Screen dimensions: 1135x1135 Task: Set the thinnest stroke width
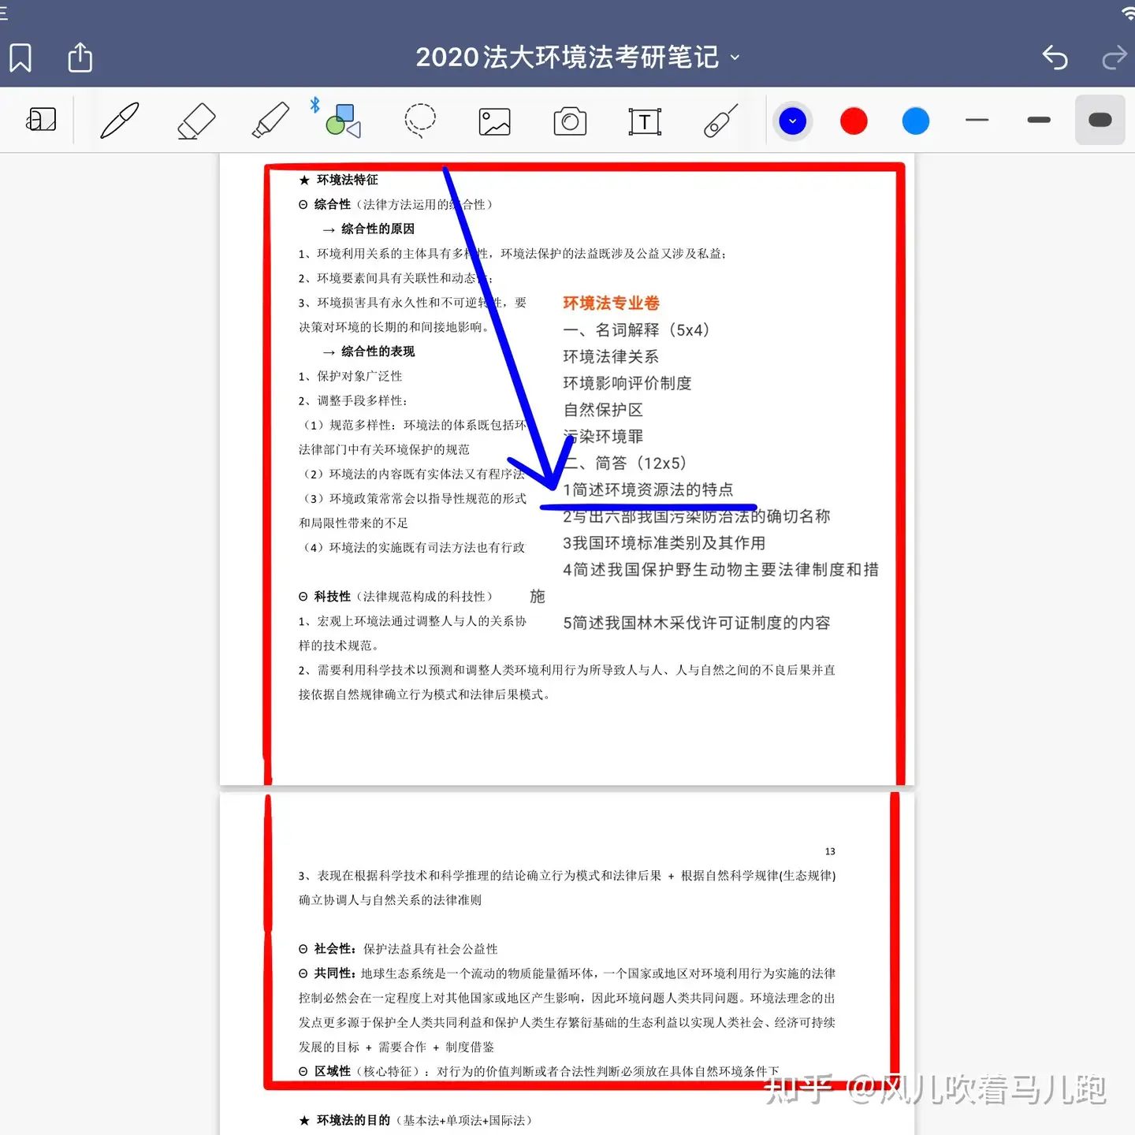tap(977, 121)
